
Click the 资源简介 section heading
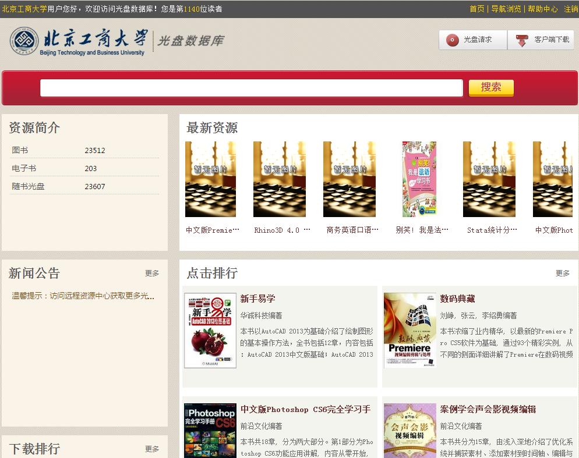[x=34, y=127]
